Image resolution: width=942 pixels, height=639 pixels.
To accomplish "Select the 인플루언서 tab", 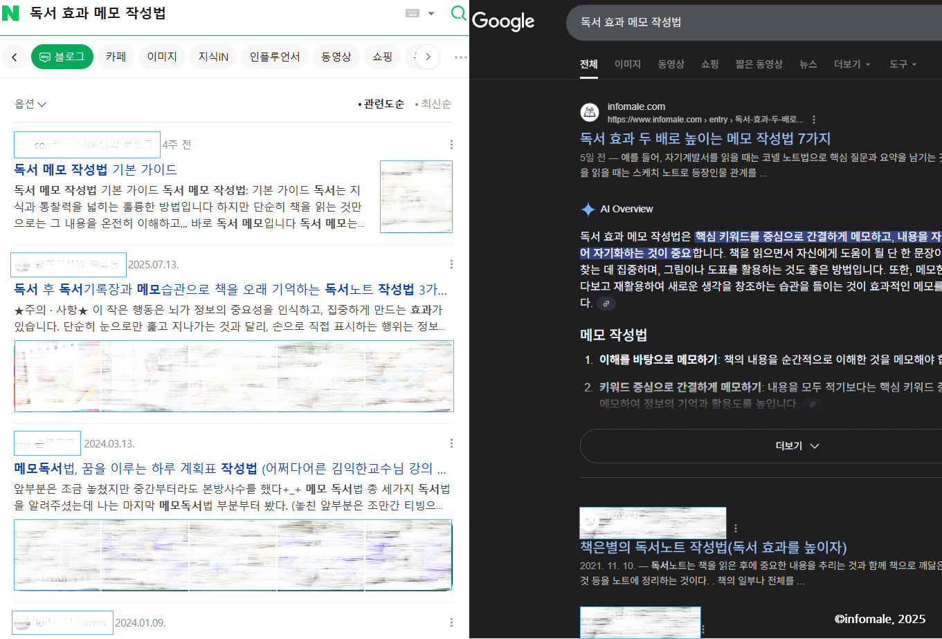I will (275, 57).
